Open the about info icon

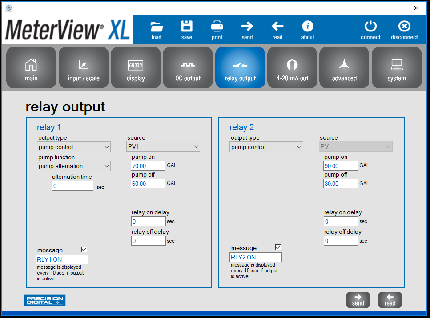(x=308, y=26)
